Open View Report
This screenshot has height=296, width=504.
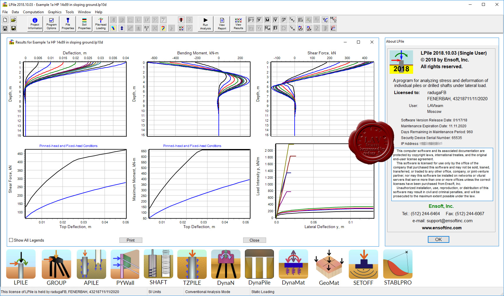(222, 24)
